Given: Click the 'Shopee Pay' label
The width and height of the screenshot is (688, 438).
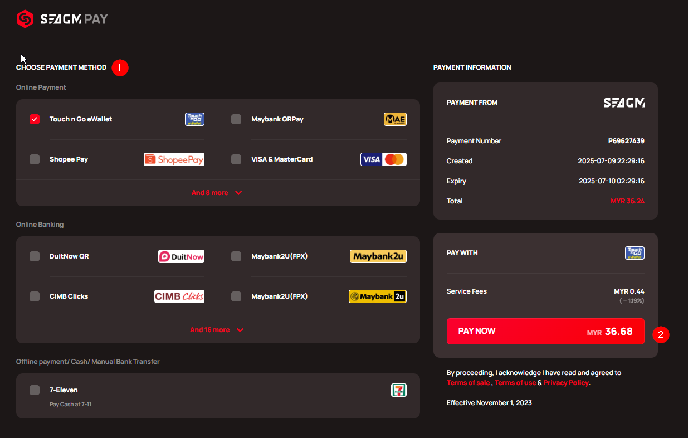Looking at the screenshot, I should coord(69,159).
